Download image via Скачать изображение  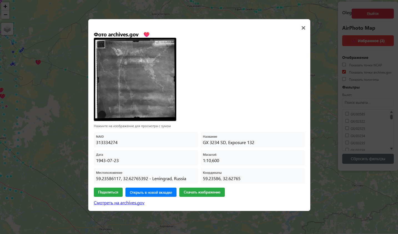(202, 192)
